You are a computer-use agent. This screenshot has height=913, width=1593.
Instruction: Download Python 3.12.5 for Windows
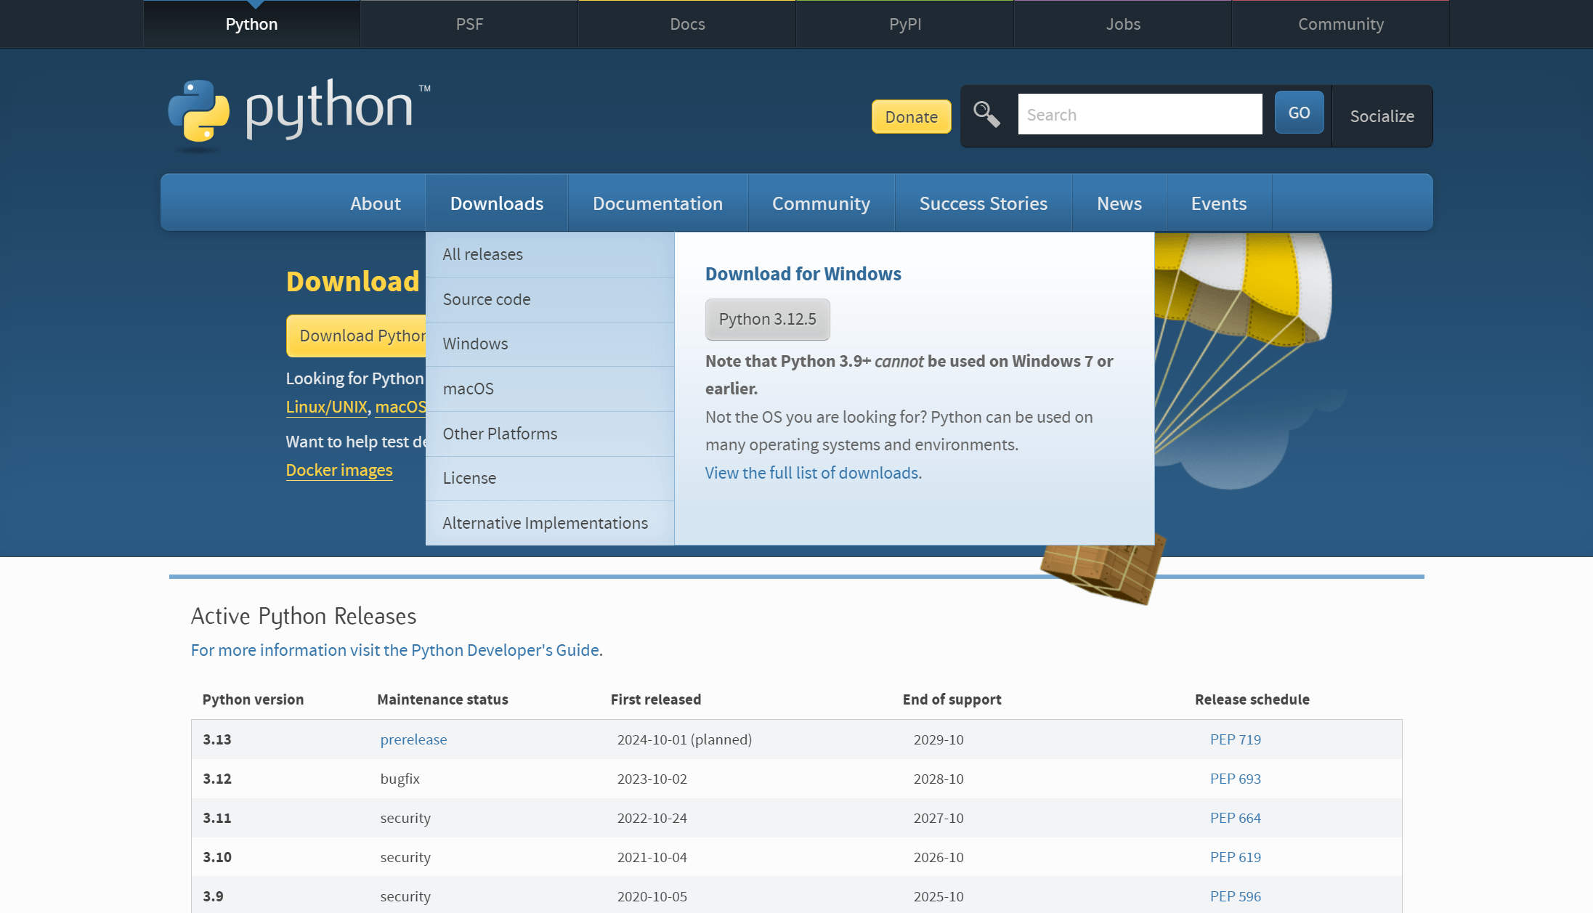tap(767, 320)
